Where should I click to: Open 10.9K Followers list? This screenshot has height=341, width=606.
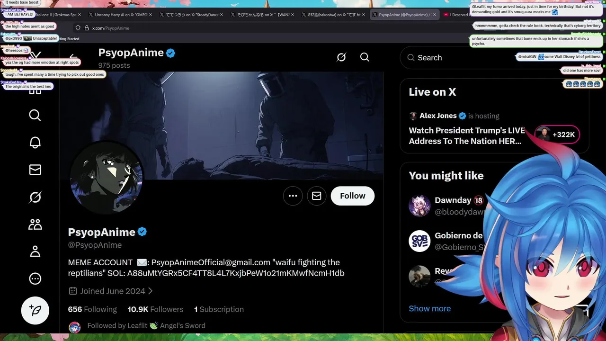pyautogui.click(x=155, y=309)
